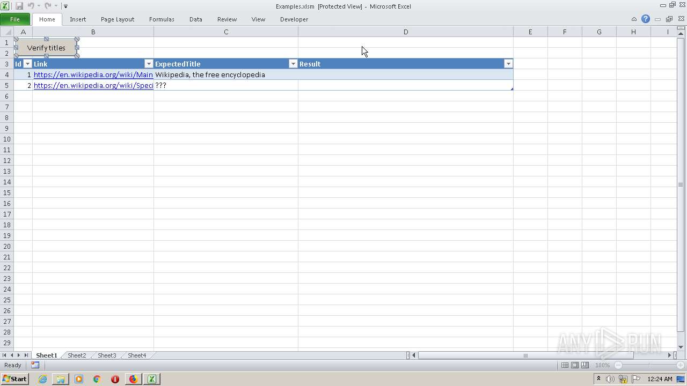Click the vertical scrollbar thumb
Viewport: 687px width, 386px height.
681,184
